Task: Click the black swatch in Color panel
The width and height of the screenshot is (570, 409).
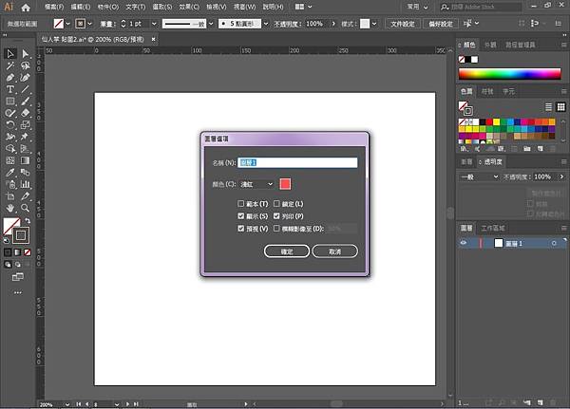Action: click(468, 59)
